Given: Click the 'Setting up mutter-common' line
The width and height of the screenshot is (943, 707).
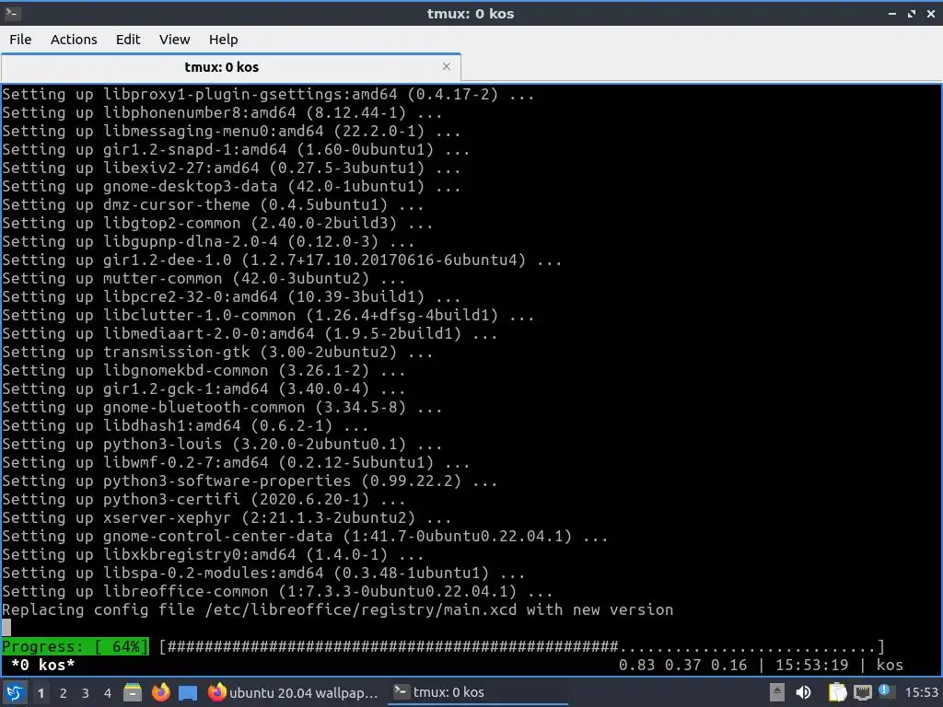Looking at the screenshot, I should pyautogui.click(x=204, y=278).
